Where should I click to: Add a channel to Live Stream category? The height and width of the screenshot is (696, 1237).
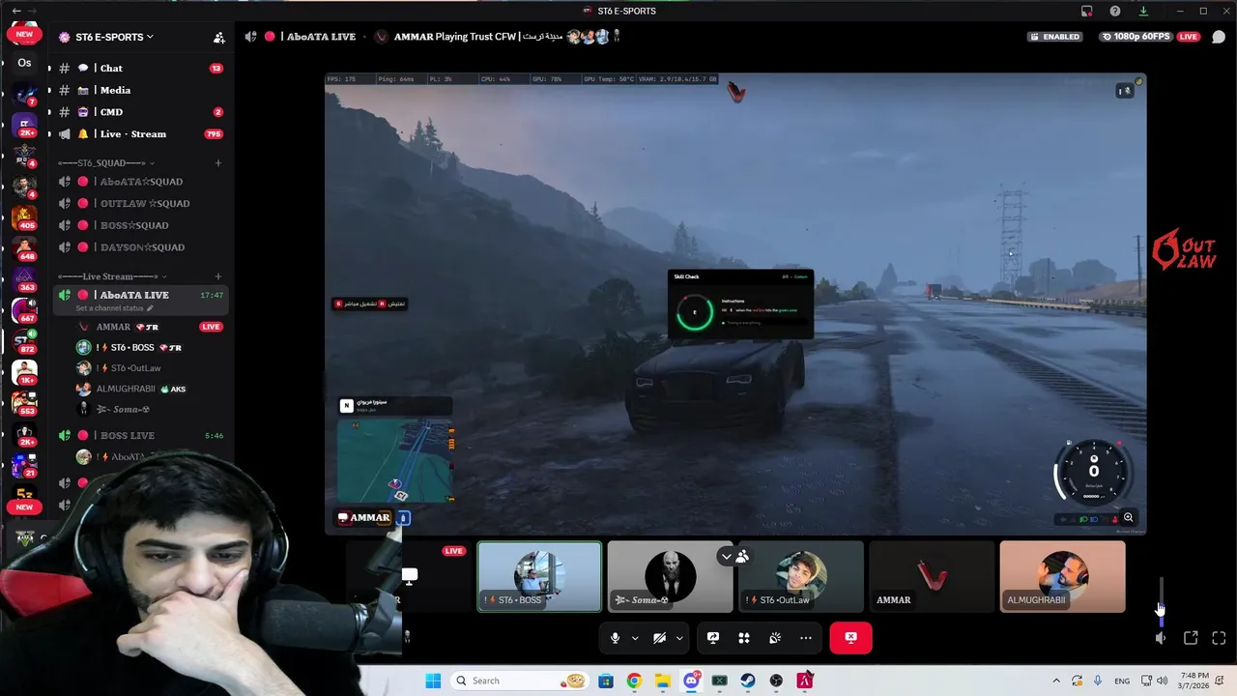click(x=218, y=277)
